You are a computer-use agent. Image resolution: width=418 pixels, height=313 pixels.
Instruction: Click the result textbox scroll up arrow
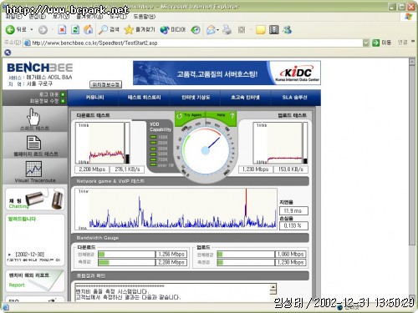point(273,287)
